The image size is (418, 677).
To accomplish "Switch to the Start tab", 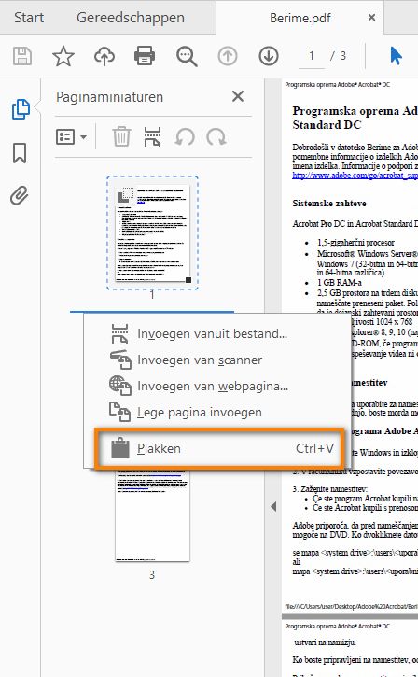I will [29, 18].
